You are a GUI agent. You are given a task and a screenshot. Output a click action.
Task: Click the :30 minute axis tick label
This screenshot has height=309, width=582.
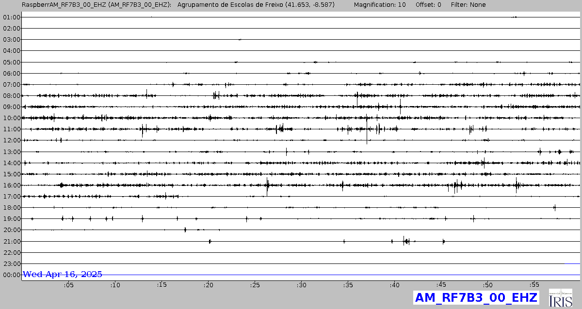(301, 285)
